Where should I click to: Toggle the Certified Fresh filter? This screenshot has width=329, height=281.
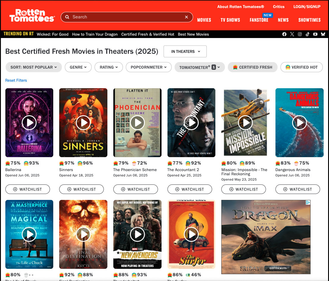coord(253,67)
